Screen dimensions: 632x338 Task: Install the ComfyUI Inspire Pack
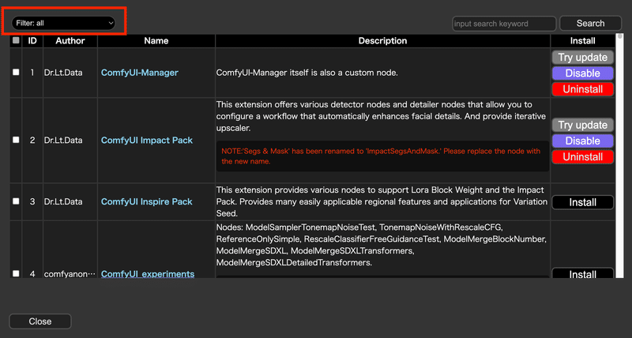tap(582, 202)
